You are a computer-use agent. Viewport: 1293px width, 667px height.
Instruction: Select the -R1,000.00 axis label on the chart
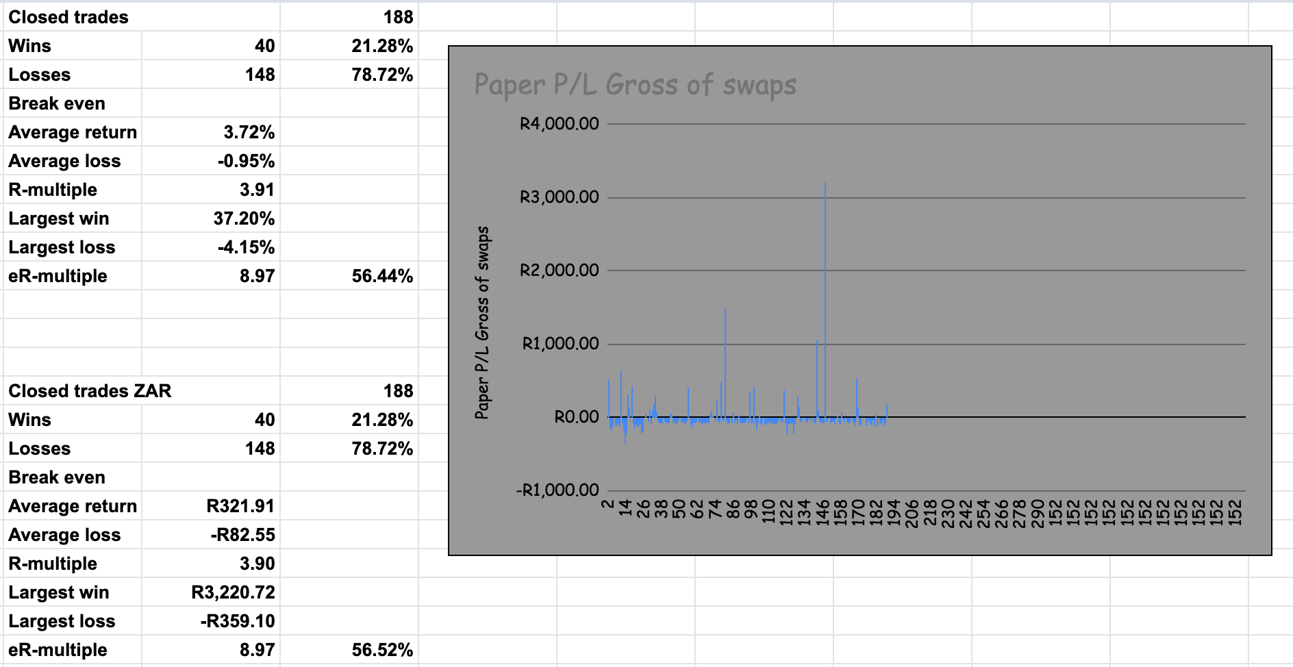[x=557, y=491]
